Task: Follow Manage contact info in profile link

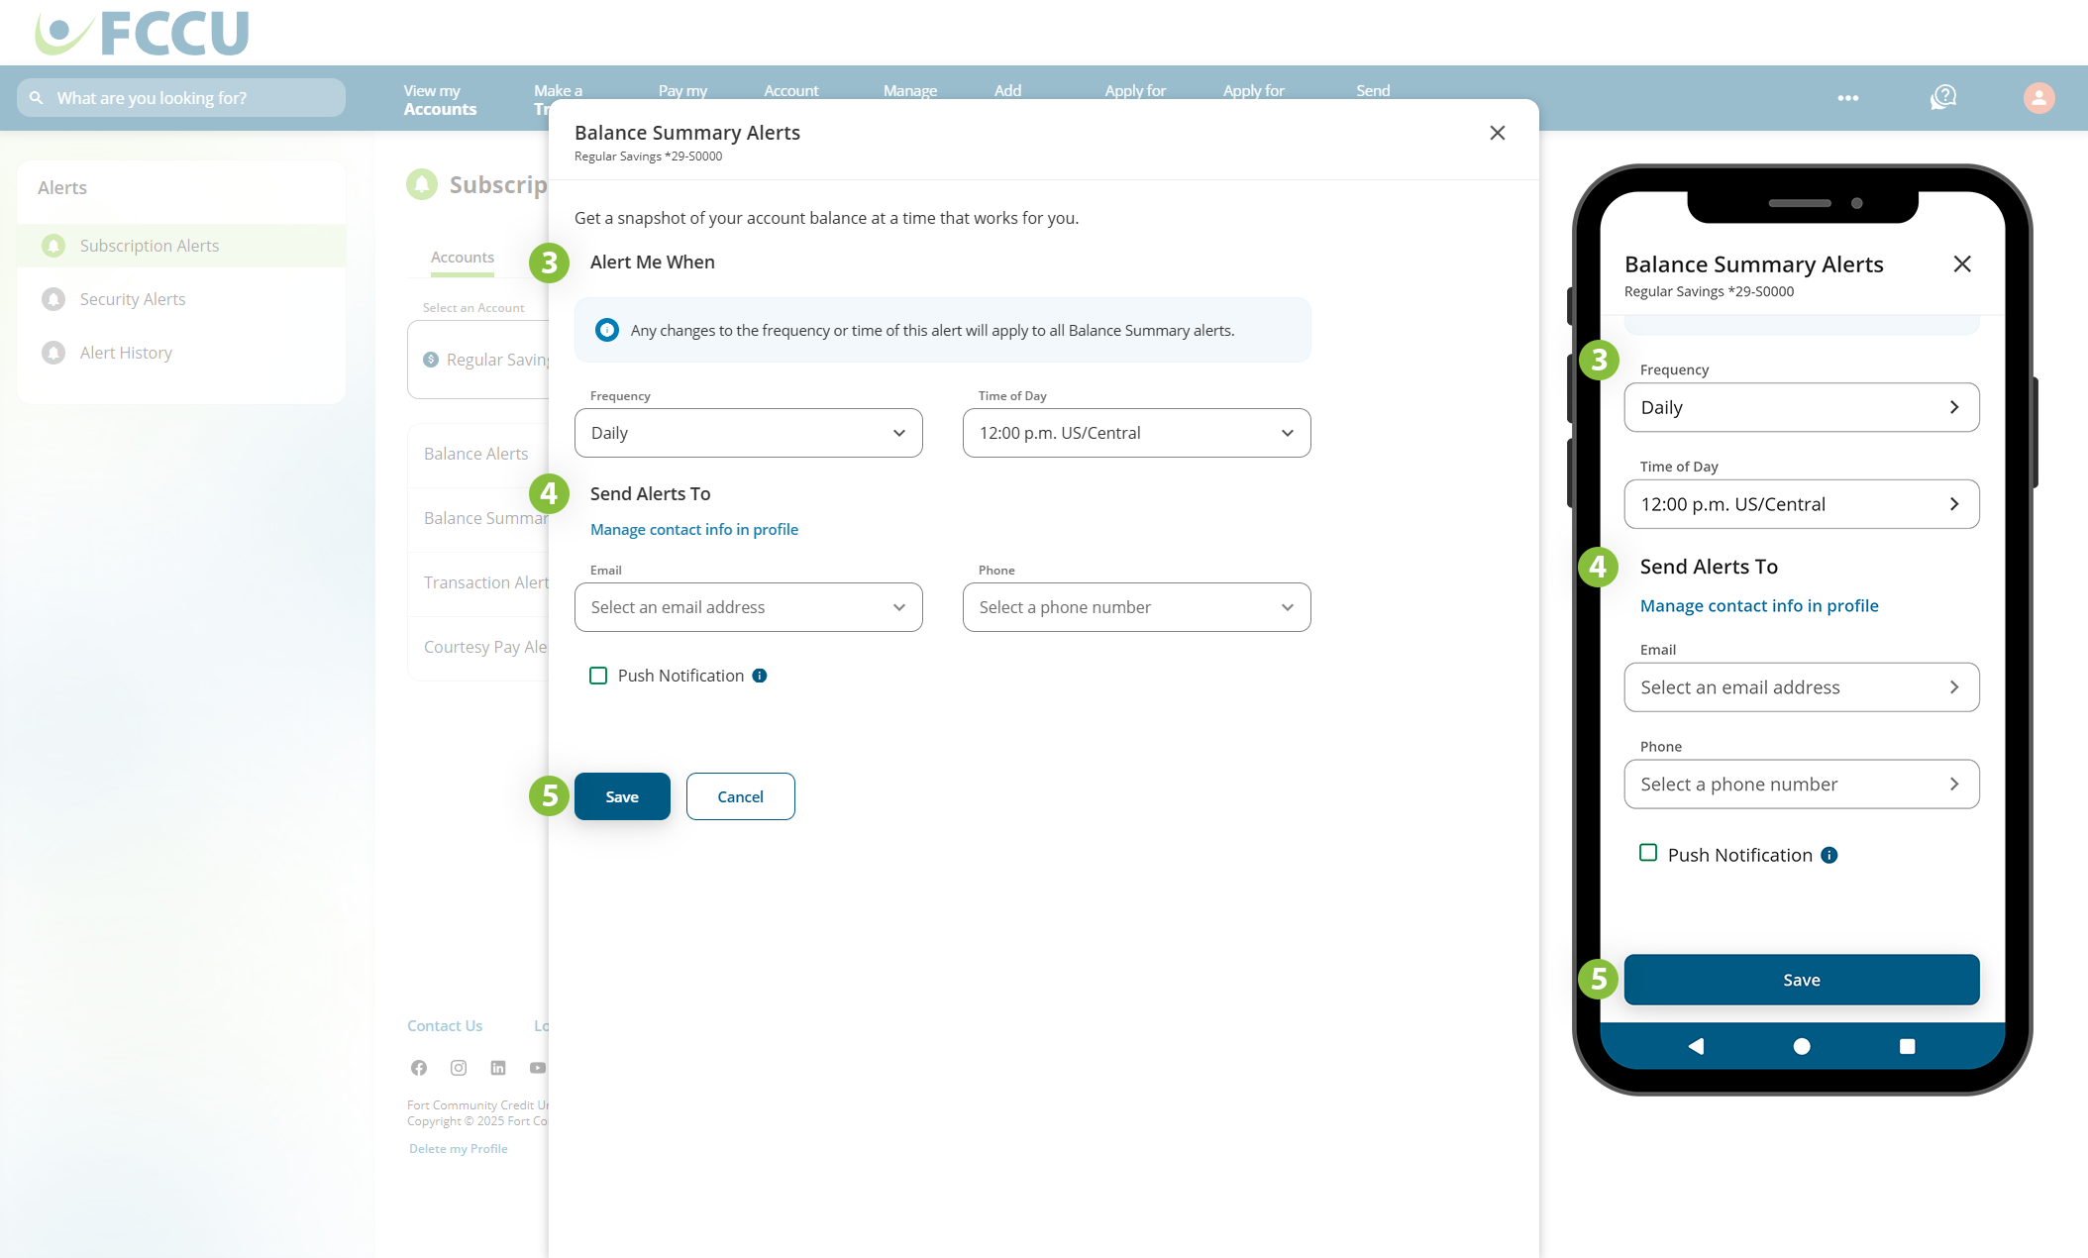Action: (694, 530)
